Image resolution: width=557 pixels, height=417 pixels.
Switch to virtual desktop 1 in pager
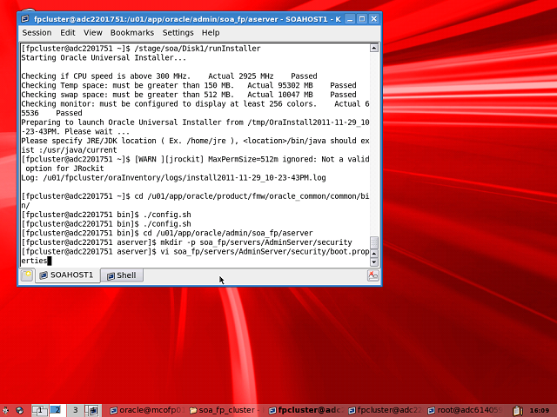(39, 409)
